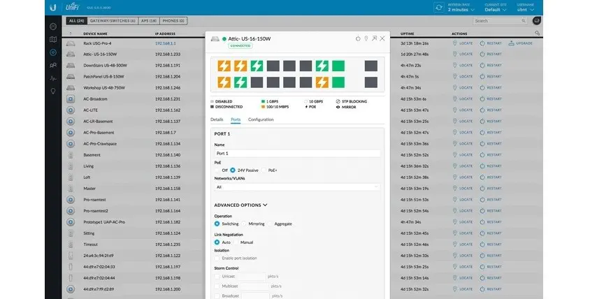The image size is (590, 299).
Task: Restart the DownStairs US-48-500W device
Action: [x=491, y=65]
